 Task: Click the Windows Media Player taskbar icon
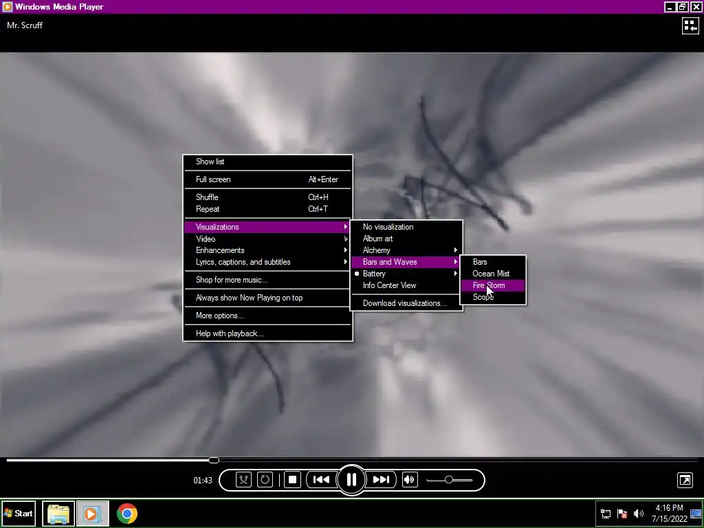pos(92,513)
